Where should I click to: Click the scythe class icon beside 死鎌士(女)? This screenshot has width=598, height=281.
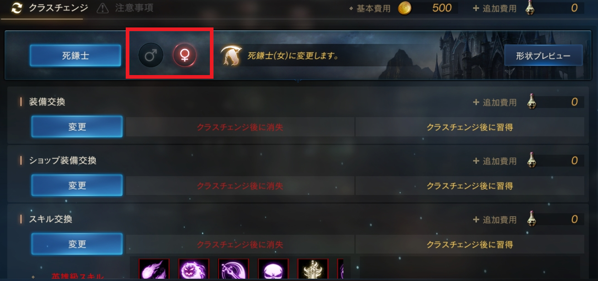click(231, 56)
